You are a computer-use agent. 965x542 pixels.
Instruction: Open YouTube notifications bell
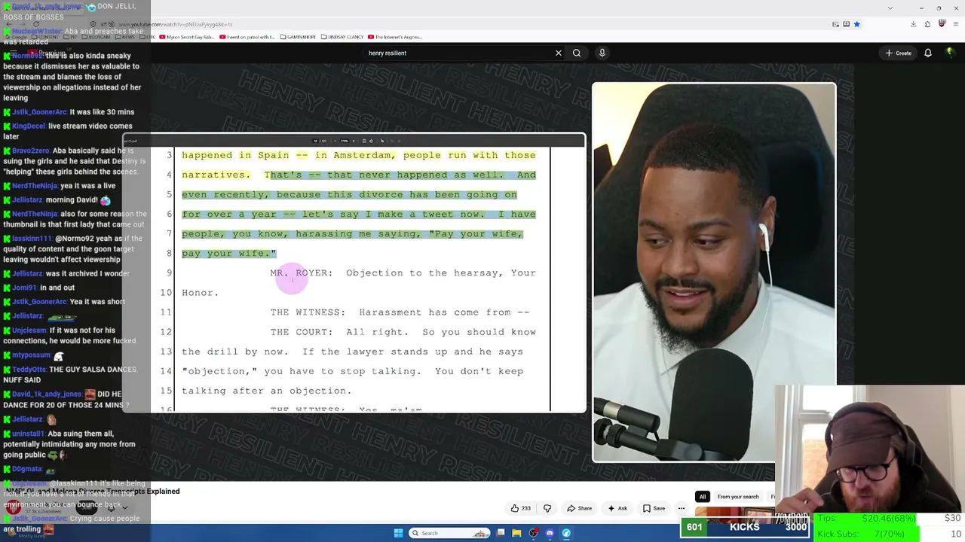pyautogui.click(x=928, y=53)
